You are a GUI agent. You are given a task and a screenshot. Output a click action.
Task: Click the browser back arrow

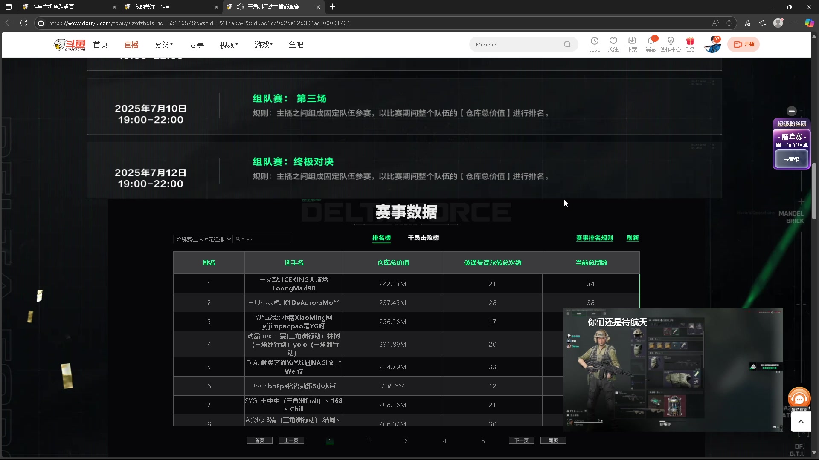point(9,23)
